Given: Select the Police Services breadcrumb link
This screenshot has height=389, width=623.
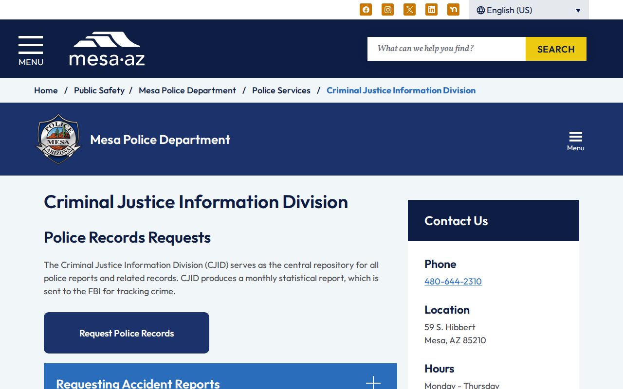Looking at the screenshot, I should pyautogui.click(x=281, y=90).
